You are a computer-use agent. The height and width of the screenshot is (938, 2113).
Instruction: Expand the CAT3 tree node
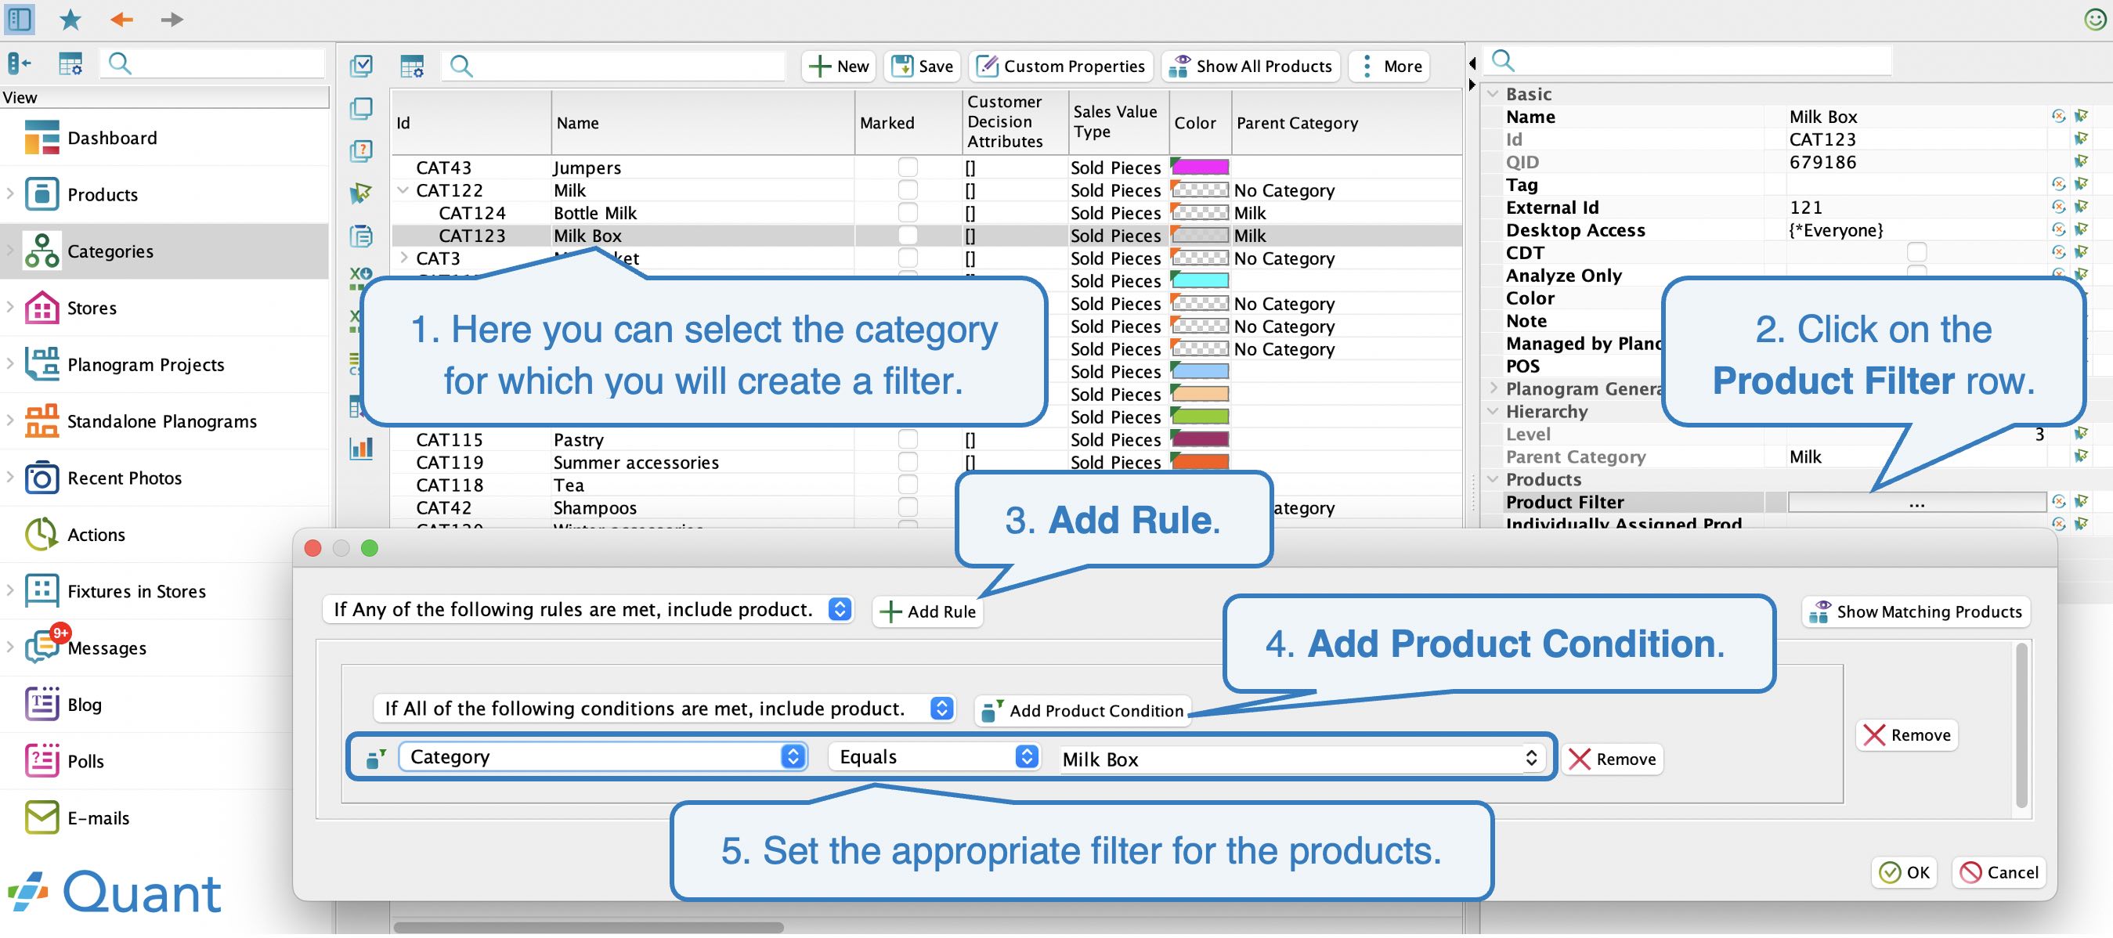point(403,258)
